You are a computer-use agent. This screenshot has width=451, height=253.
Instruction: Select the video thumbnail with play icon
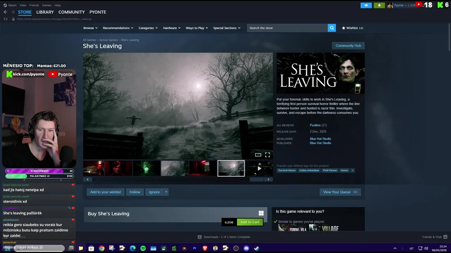[x=259, y=168]
